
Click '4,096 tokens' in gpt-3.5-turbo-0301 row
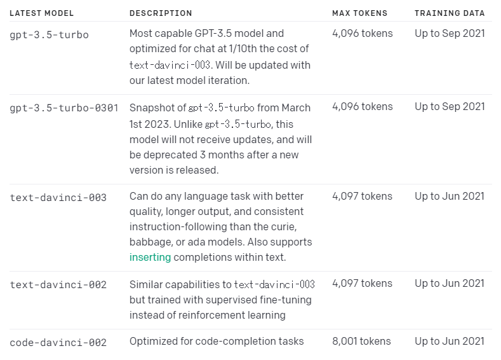[363, 107]
